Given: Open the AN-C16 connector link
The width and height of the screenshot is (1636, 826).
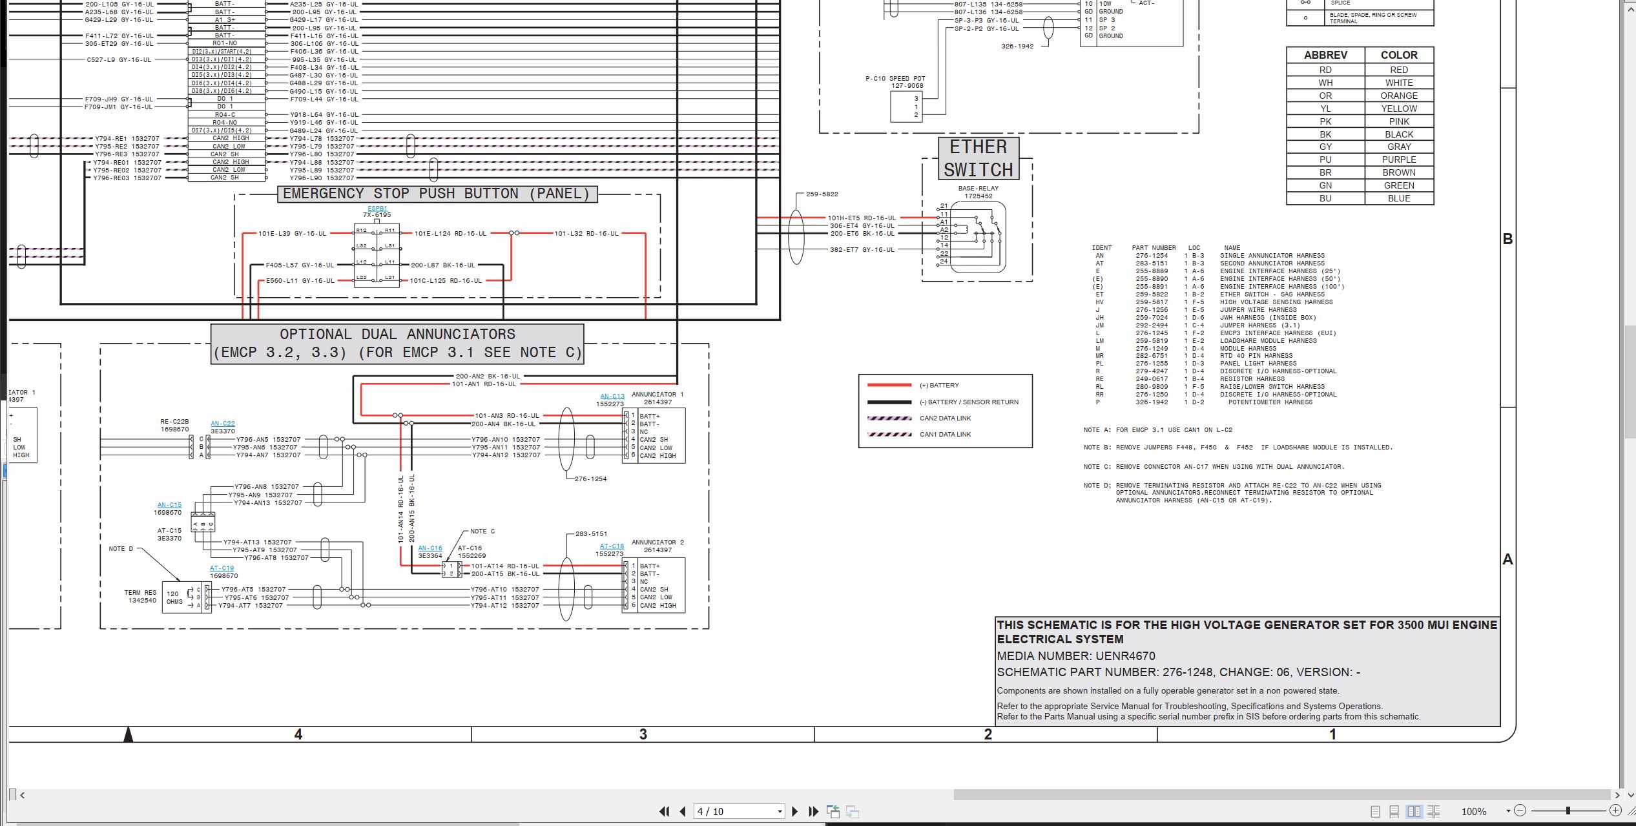Looking at the screenshot, I should (430, 548).
